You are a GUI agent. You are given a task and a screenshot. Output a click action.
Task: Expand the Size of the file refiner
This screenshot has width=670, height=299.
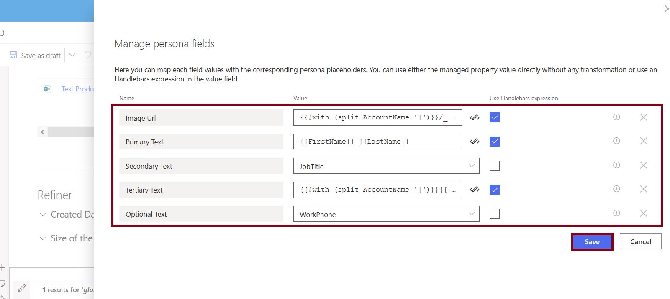[x=42, y=238]
